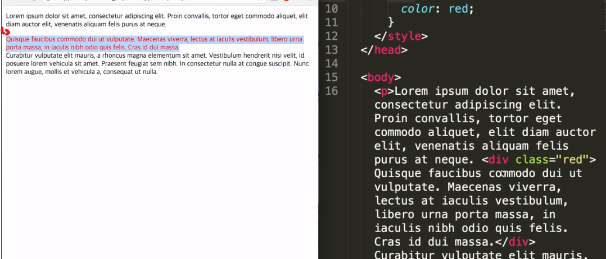Click the 'red;' value on line 10
The width and height of the screenshot is (606, 259).
[461, 8]
